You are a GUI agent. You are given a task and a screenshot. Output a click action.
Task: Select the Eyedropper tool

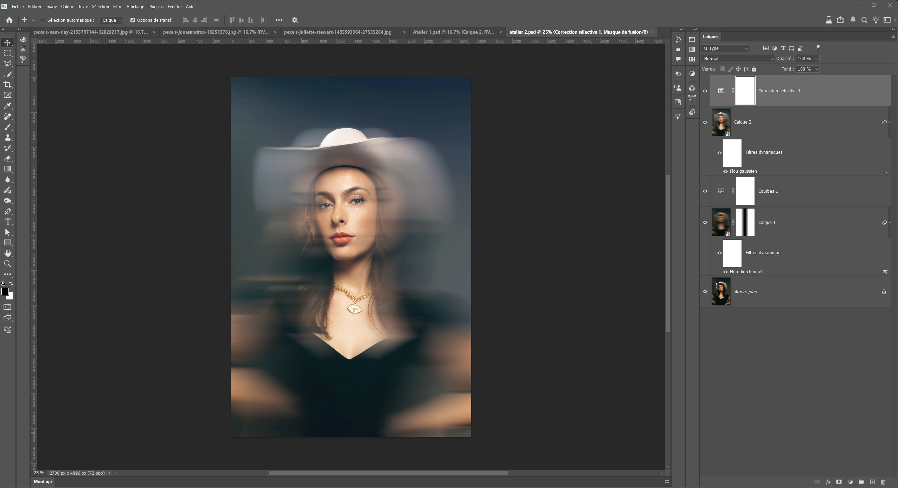click(x=7, y=106)
